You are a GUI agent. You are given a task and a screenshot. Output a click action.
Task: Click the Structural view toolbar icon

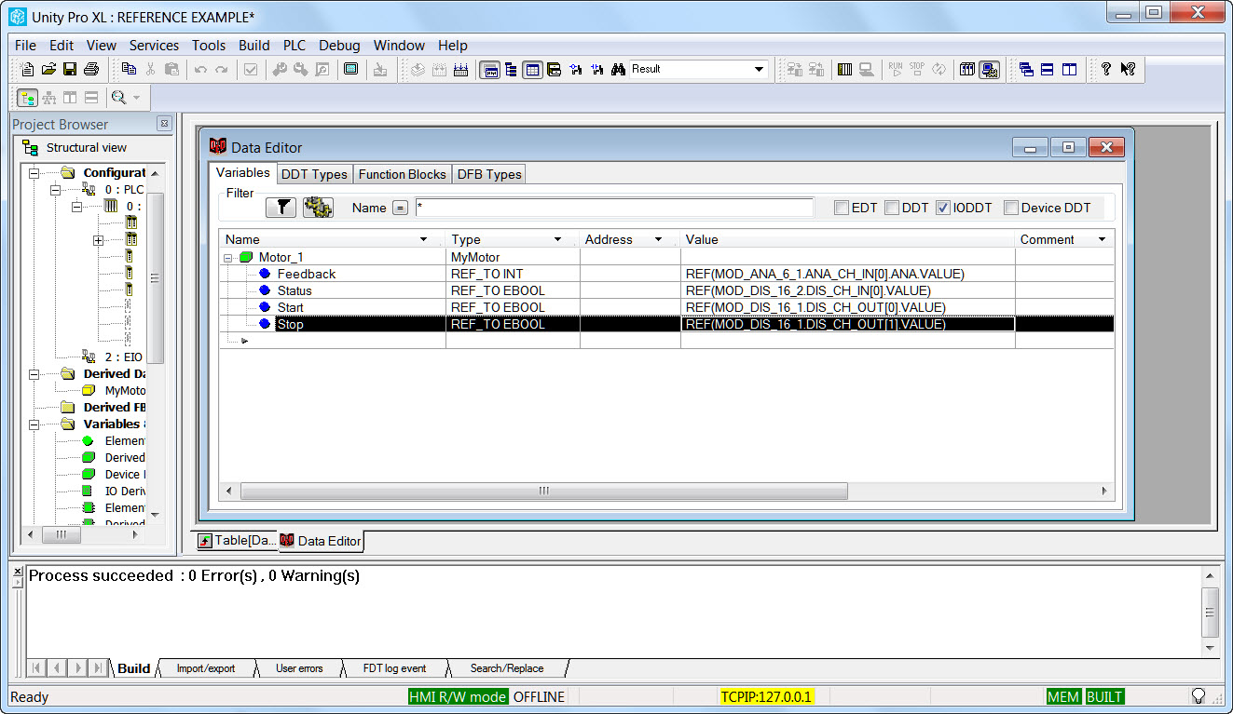click(27, 97)
